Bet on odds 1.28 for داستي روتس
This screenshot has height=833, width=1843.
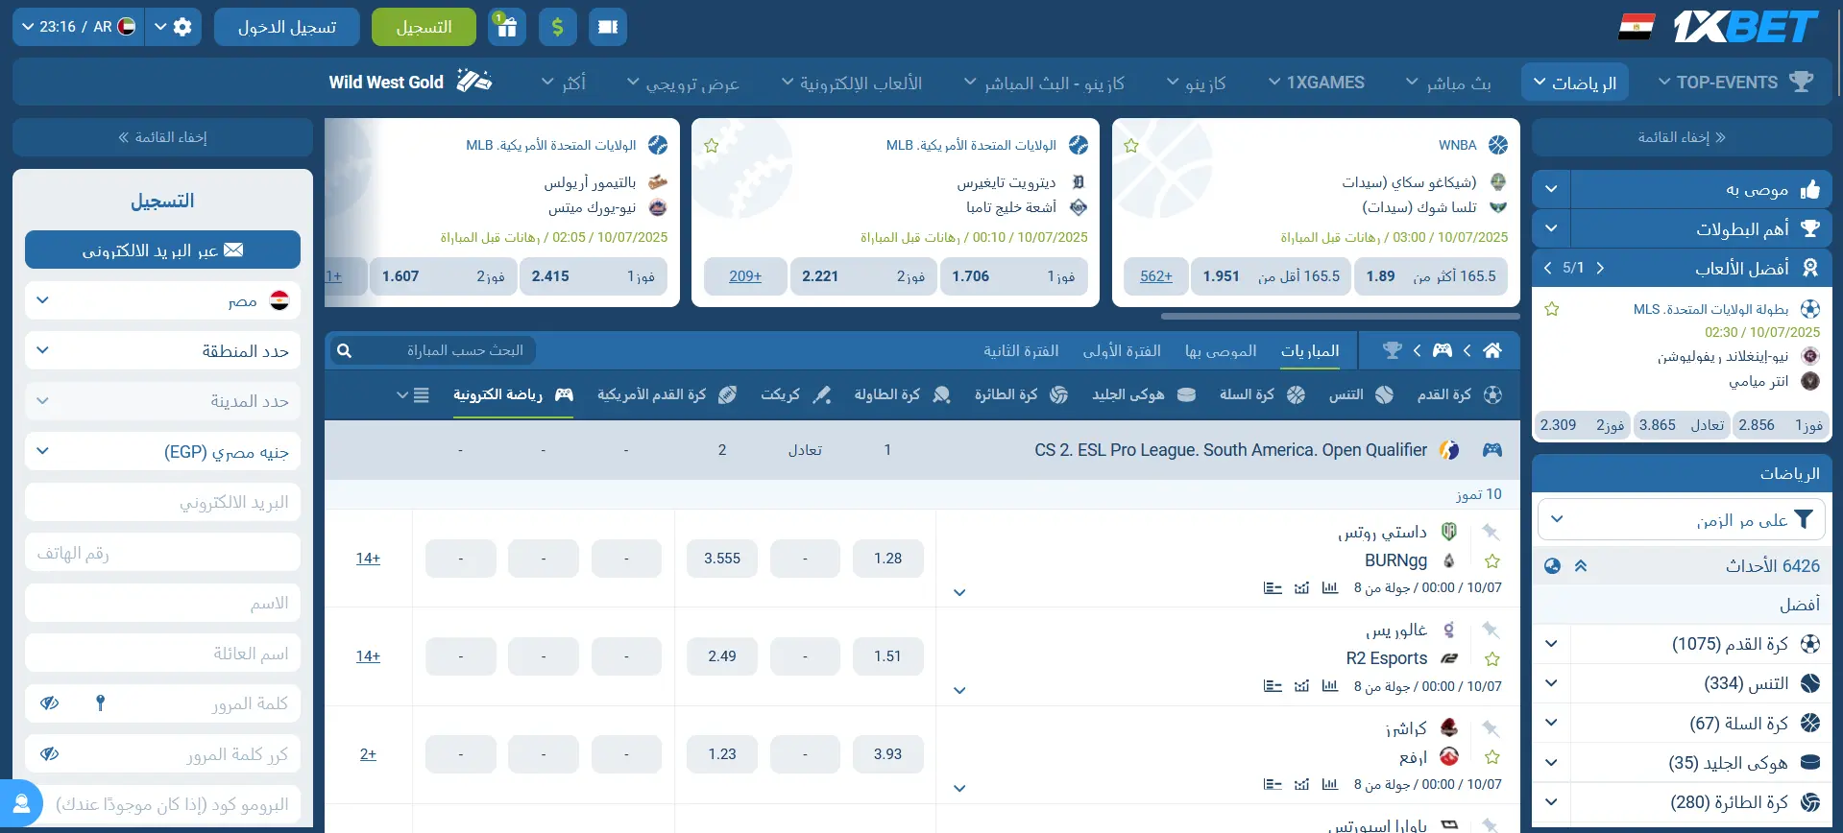click(887, 559)
